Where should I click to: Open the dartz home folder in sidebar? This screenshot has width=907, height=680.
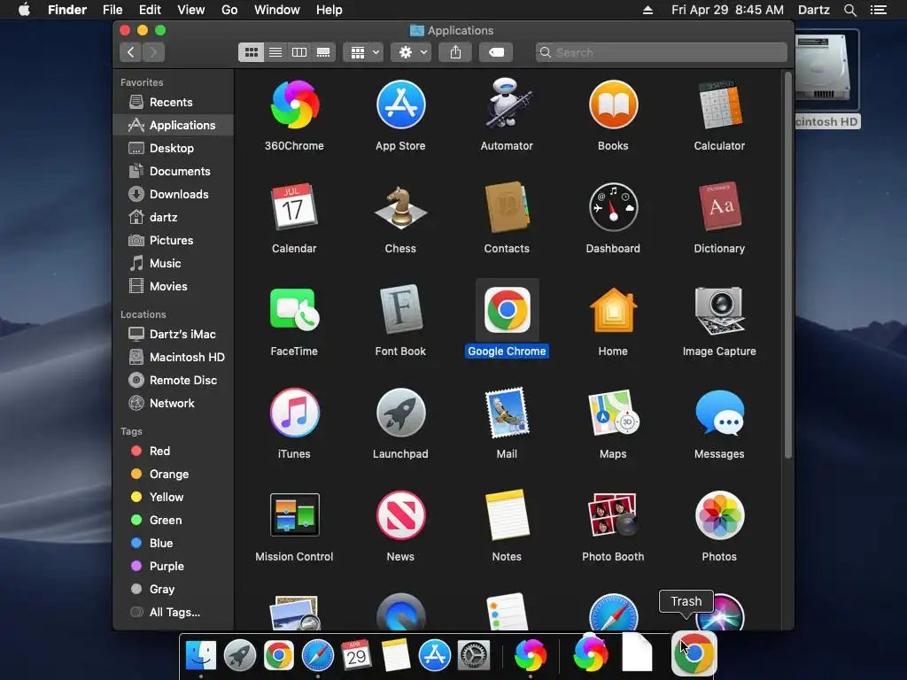(x=173, y=218)
